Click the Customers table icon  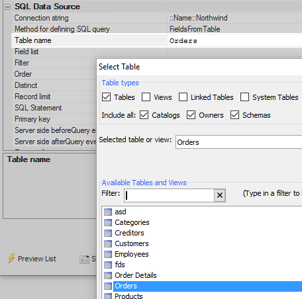coord(108,244)
